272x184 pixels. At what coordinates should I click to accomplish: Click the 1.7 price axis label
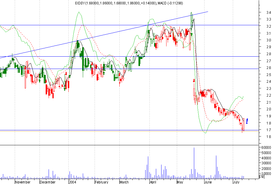point(269,130)
